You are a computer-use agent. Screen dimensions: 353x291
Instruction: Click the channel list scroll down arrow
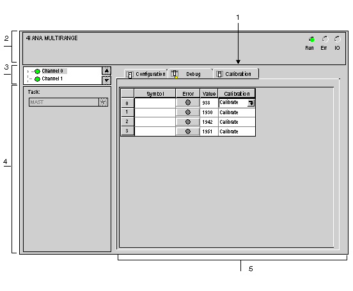tap(106, 80)
